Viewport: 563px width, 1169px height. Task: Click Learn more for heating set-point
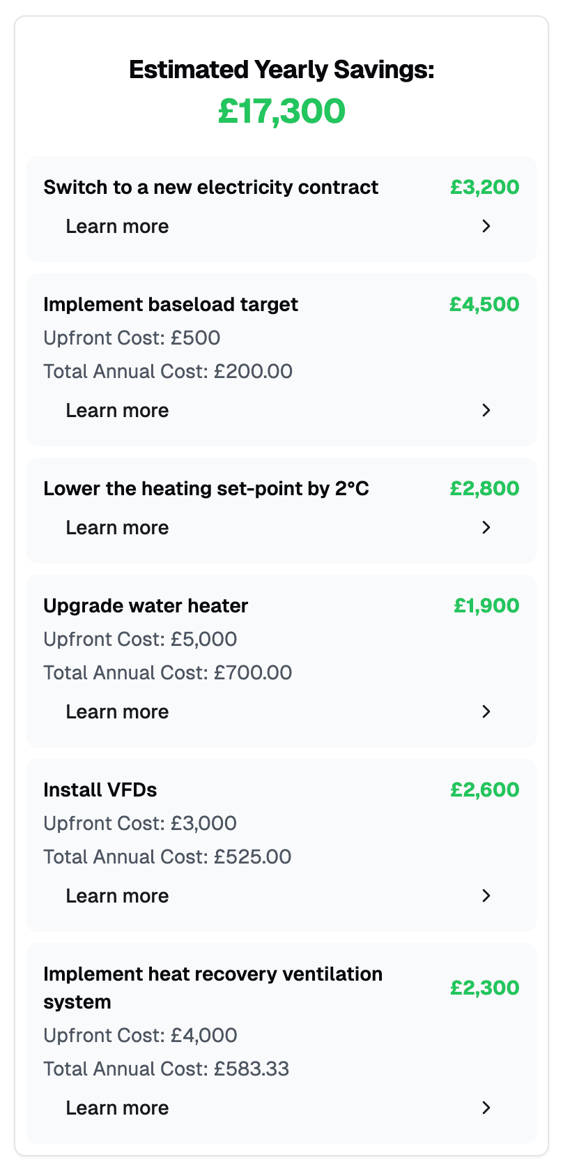coord(117,527)
